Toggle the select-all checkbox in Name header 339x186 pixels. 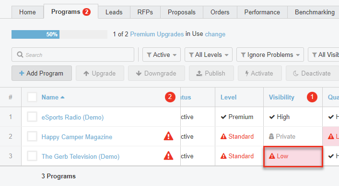(32, 97)
